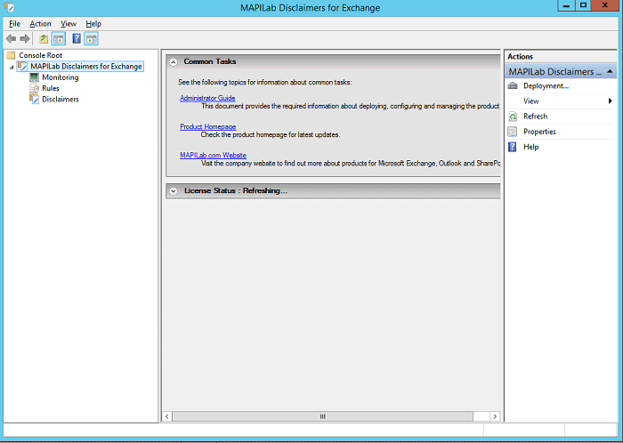623x443 pixels.
Task: Open the View submenu arrow in Actions
Action: [x=611, y=101]
